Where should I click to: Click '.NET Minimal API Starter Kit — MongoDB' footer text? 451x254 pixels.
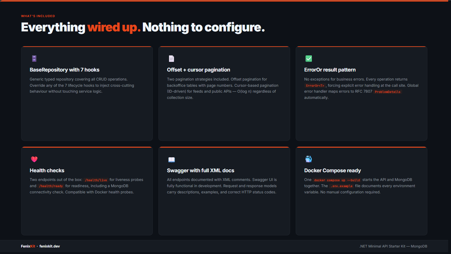(x=393, y=246)
